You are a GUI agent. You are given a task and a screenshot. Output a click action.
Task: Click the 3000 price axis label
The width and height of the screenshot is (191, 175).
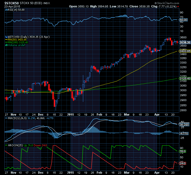[x=183, y=90]
